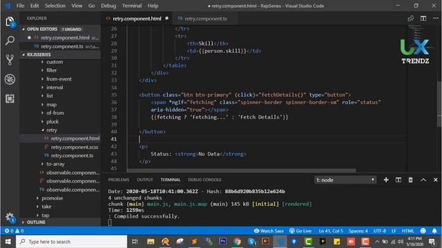This screenshot has height=248, width=442.
Task: Switch to Debug Console tab
Action: pyautogui.click(x=204, y=180)
